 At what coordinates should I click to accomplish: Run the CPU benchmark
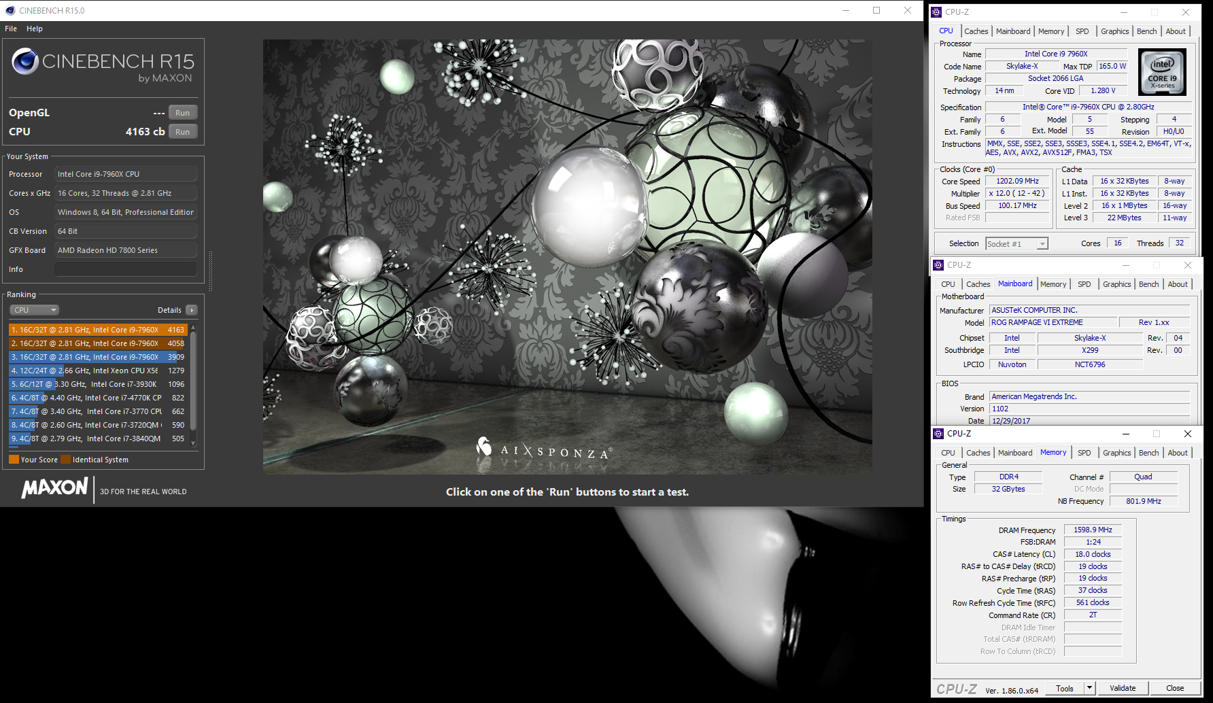[182, 132]
